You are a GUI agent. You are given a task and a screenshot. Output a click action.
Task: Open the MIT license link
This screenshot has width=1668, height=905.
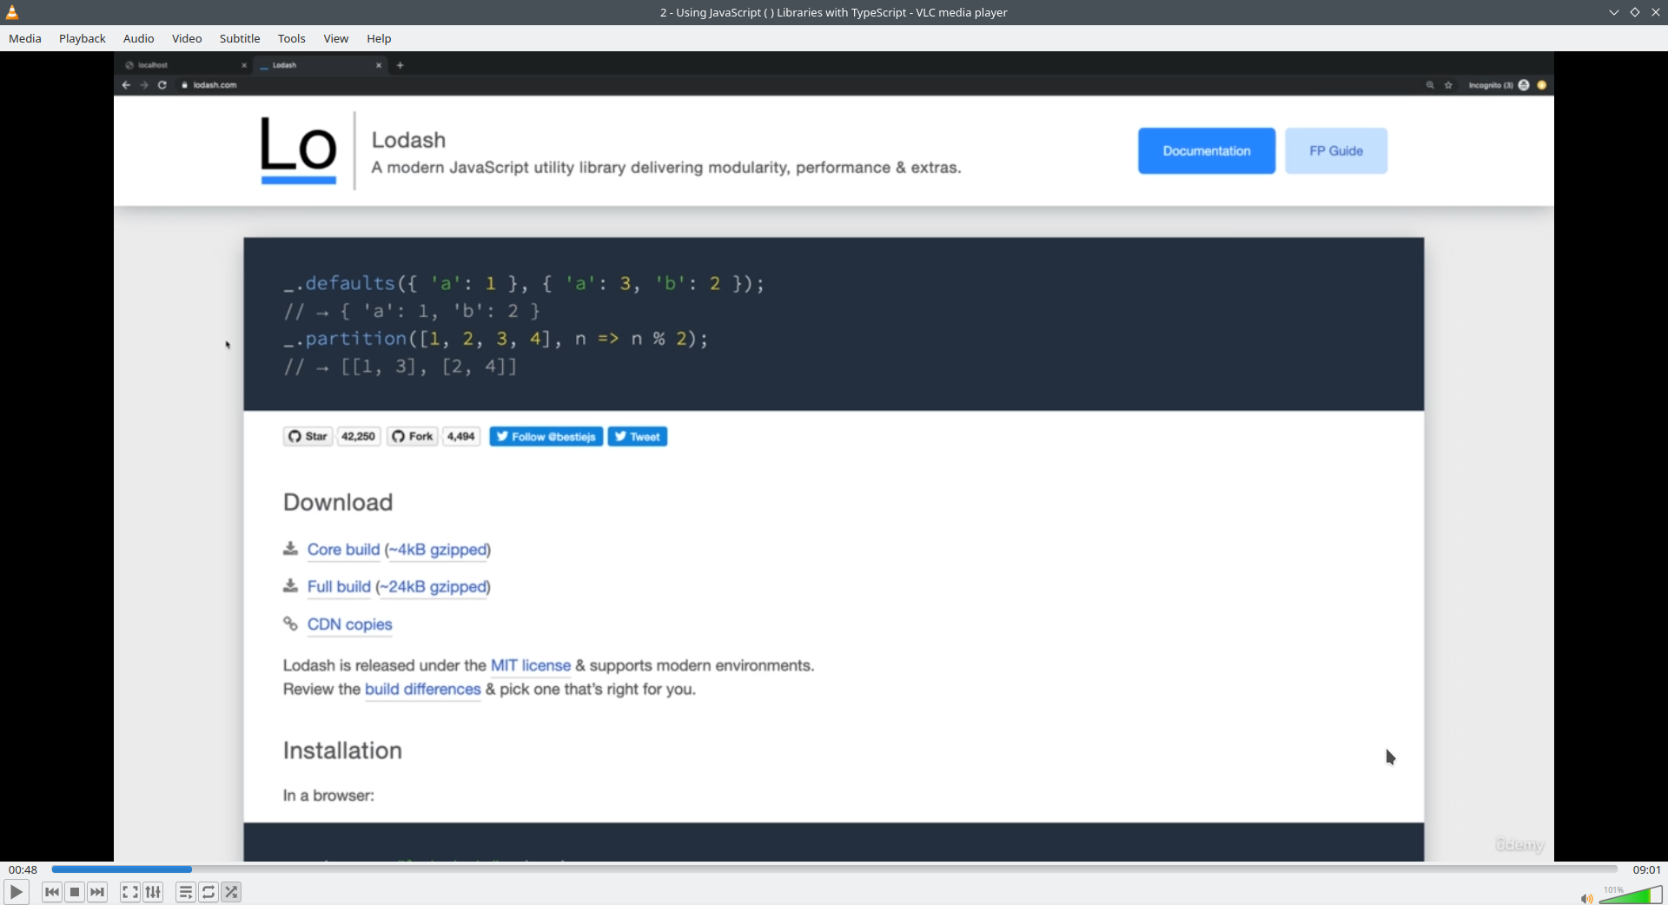(531, 665)
